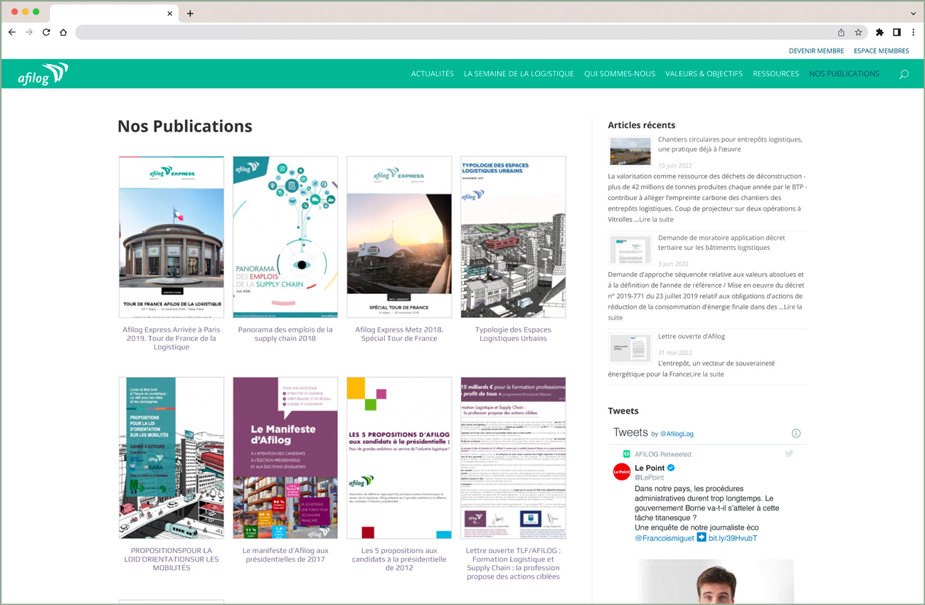
Task: Click title Typologie des Espaces Logistiques Urbains
Action: tap(513, 334)
